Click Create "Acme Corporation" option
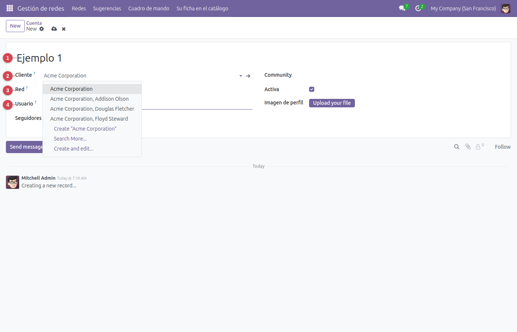The height and width of the screenshot is (332, 517). (x=92, y=129)
